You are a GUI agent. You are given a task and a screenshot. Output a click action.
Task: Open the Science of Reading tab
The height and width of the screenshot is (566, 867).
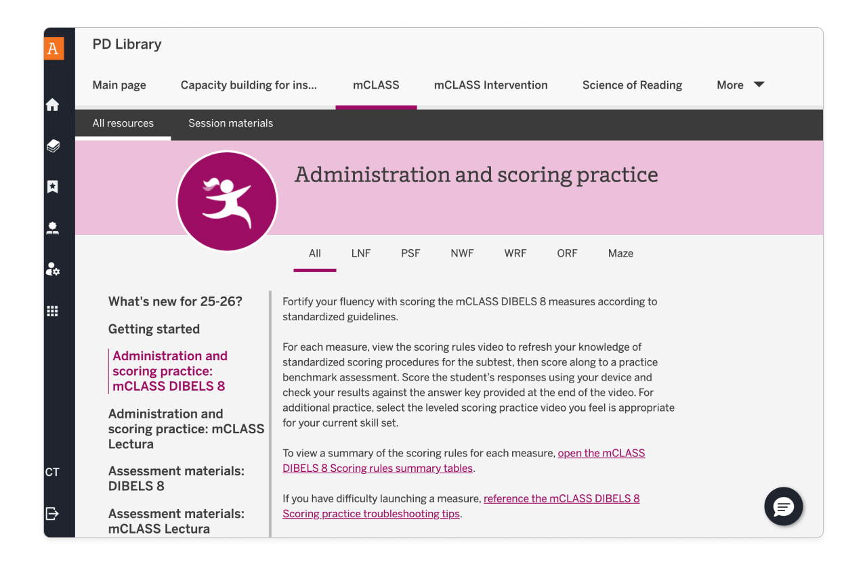[632, 85]
